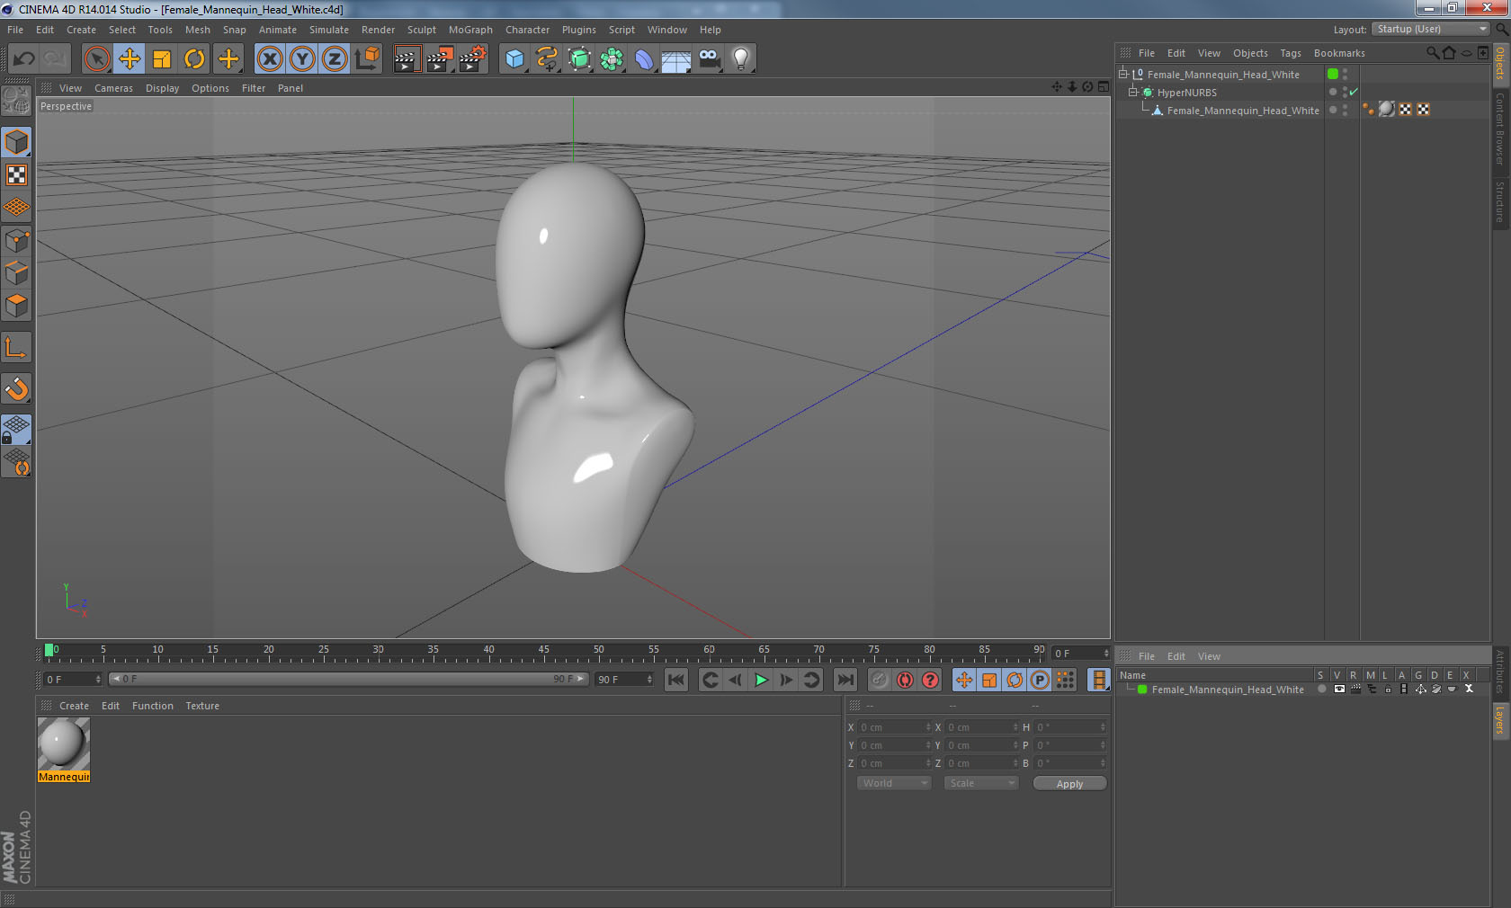Open the Mesh menu
This screenshot has height=908, width=1511.
(x=198, y=30)
